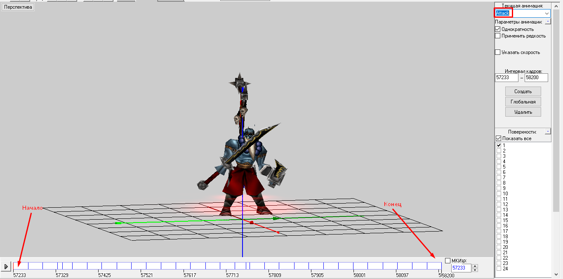The image size is (563, 279).
Task: Open the current animation dropdown arrow
Action: coord(547,14)
